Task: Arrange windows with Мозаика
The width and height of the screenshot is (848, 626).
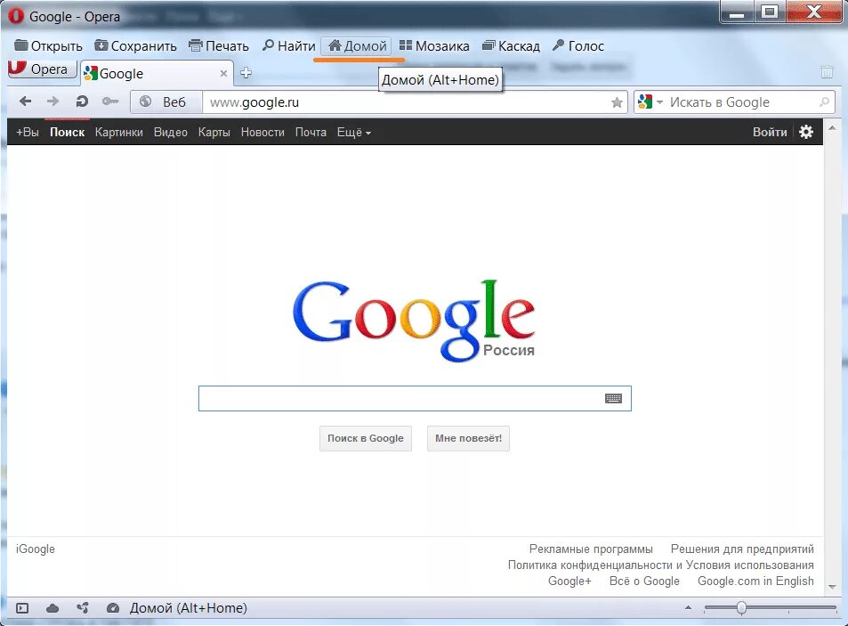Action: (x=434, y=46)
